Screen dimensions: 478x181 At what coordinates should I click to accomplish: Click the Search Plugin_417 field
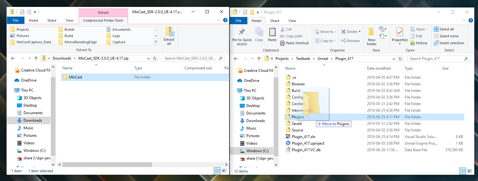pos(439,59)
